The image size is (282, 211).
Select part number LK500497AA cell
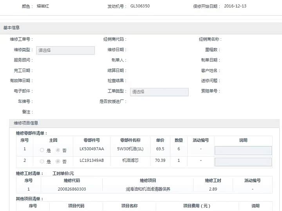click(x=92, y=149)
